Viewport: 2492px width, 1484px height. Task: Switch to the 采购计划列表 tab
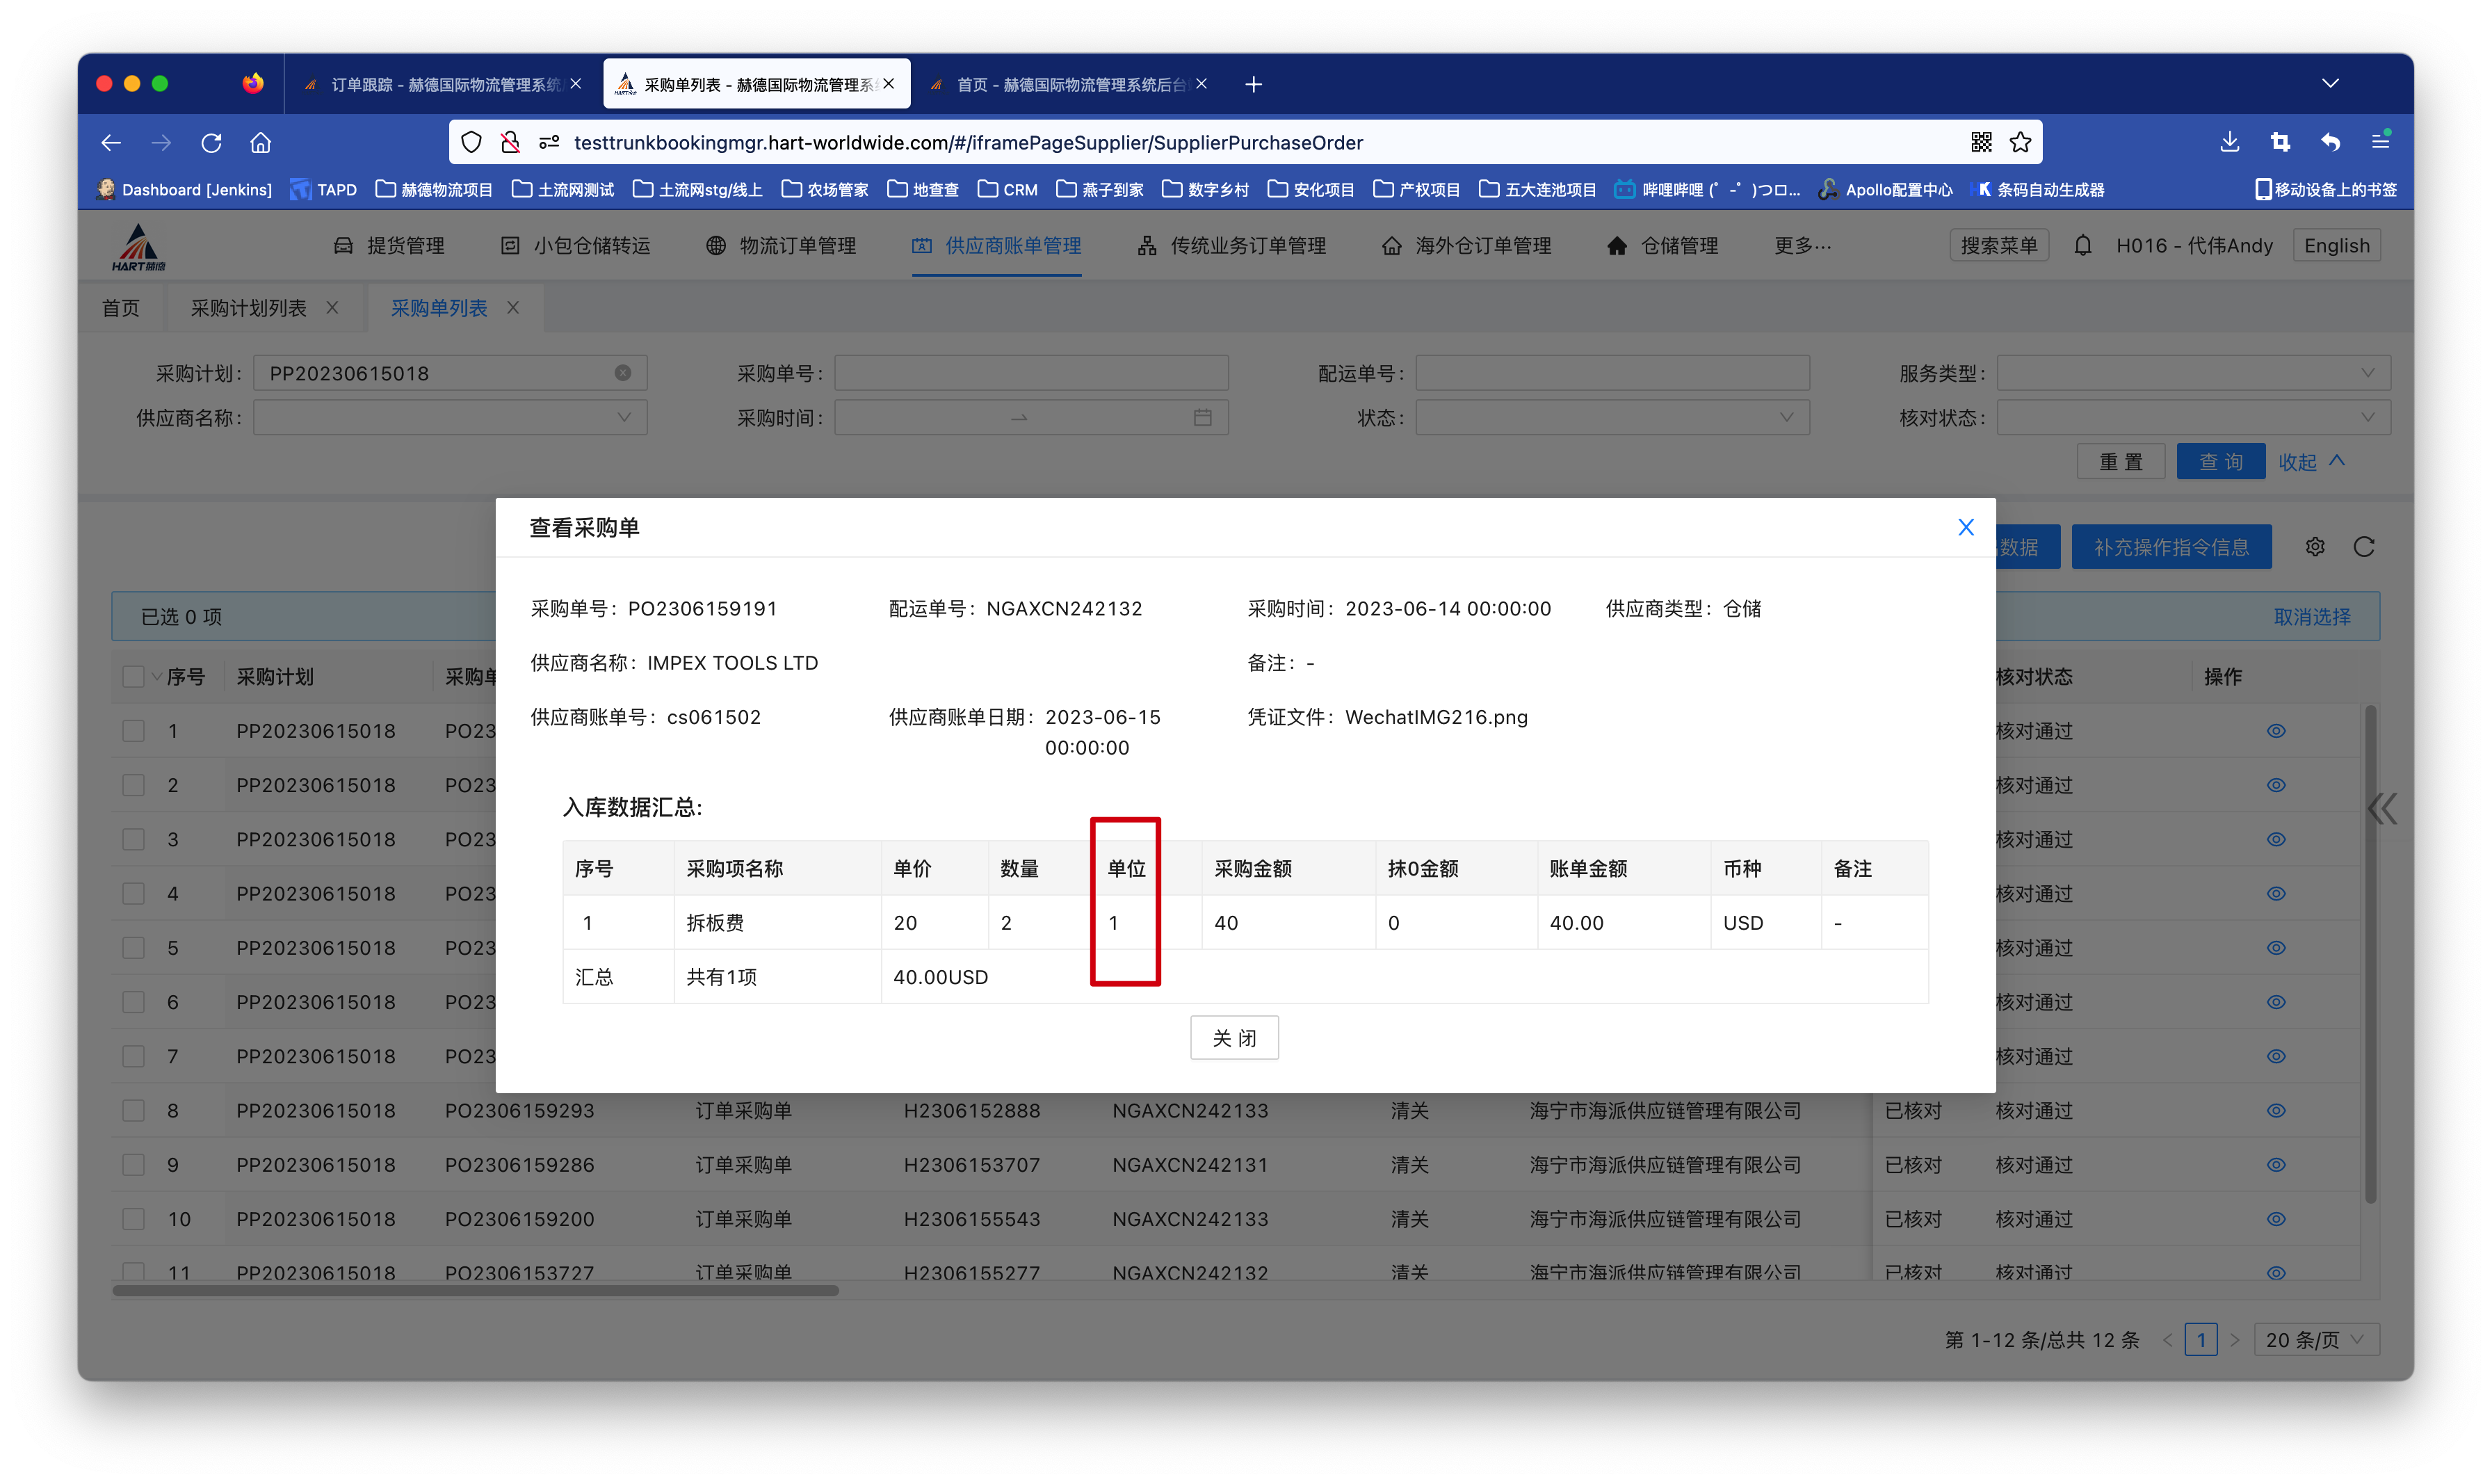click(249, 308)
